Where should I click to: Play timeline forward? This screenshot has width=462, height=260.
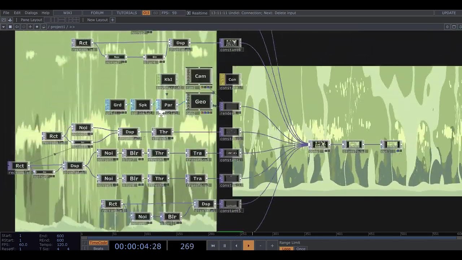pos(248,246)
